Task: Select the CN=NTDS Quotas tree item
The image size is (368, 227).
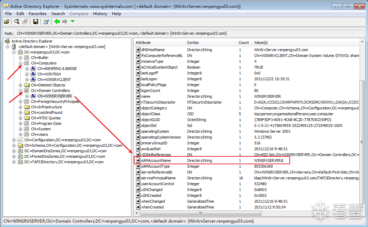Action: (x=46, y=118)
